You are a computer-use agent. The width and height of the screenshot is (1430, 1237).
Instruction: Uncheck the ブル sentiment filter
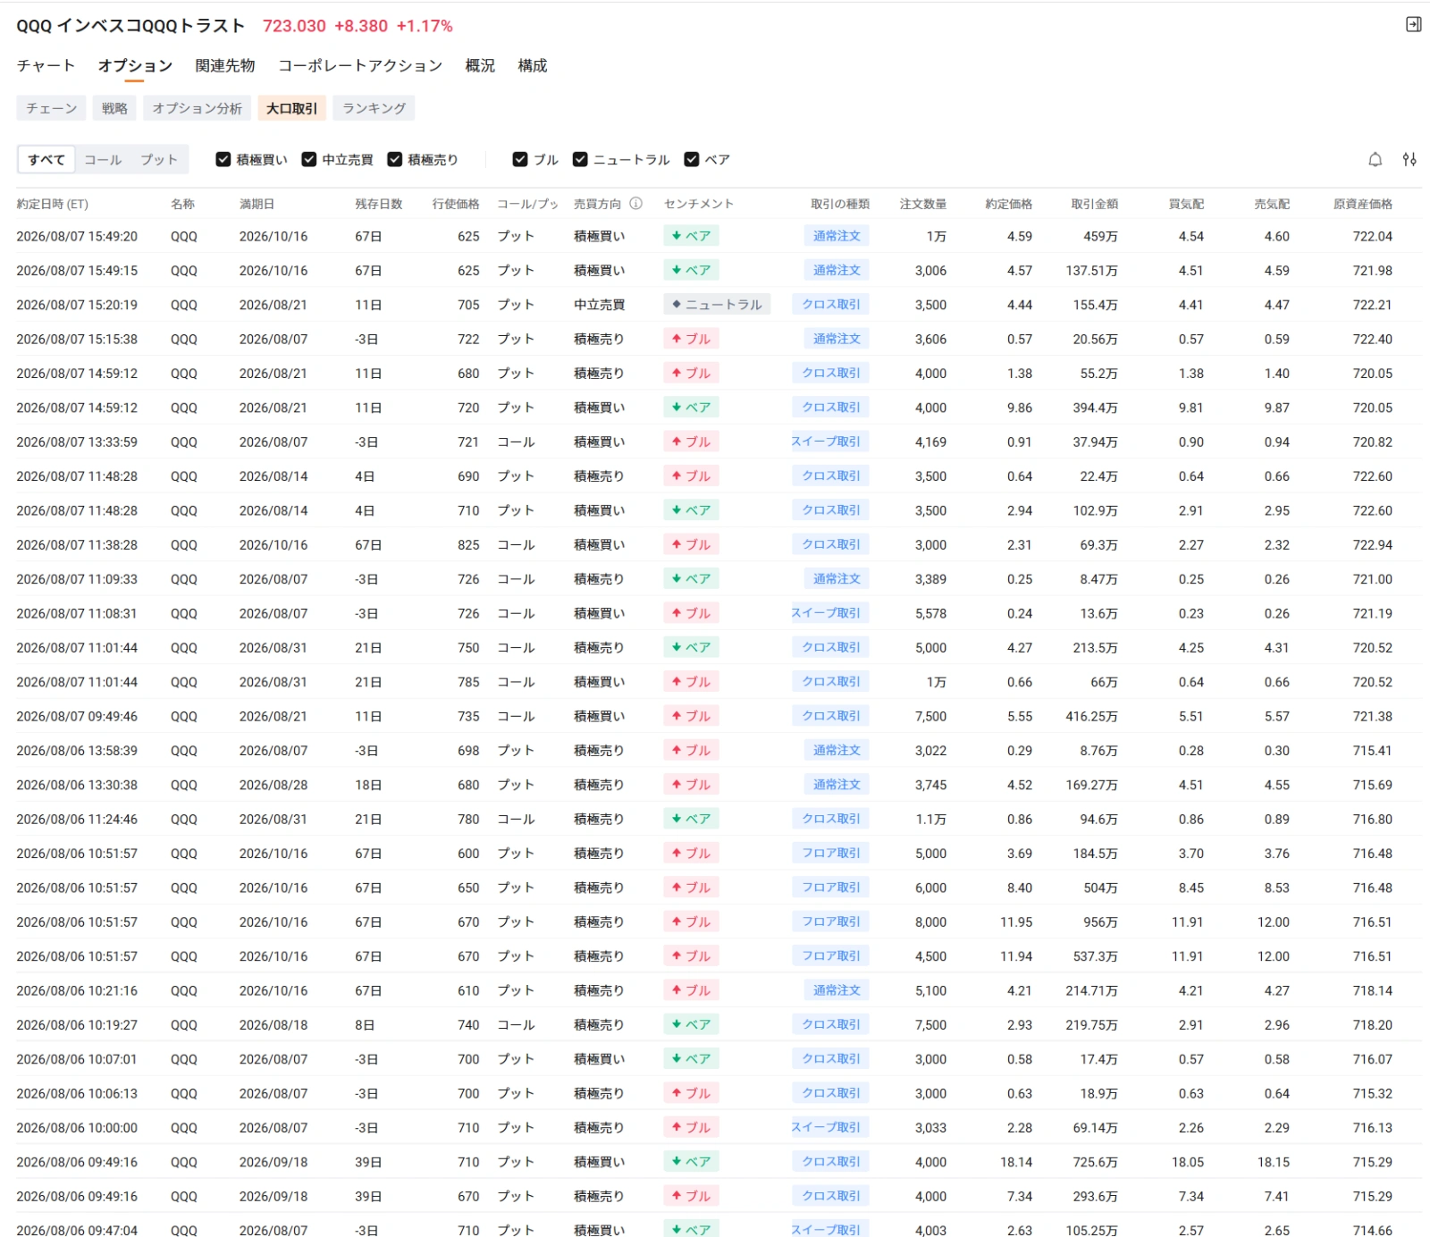pos(520,159)
